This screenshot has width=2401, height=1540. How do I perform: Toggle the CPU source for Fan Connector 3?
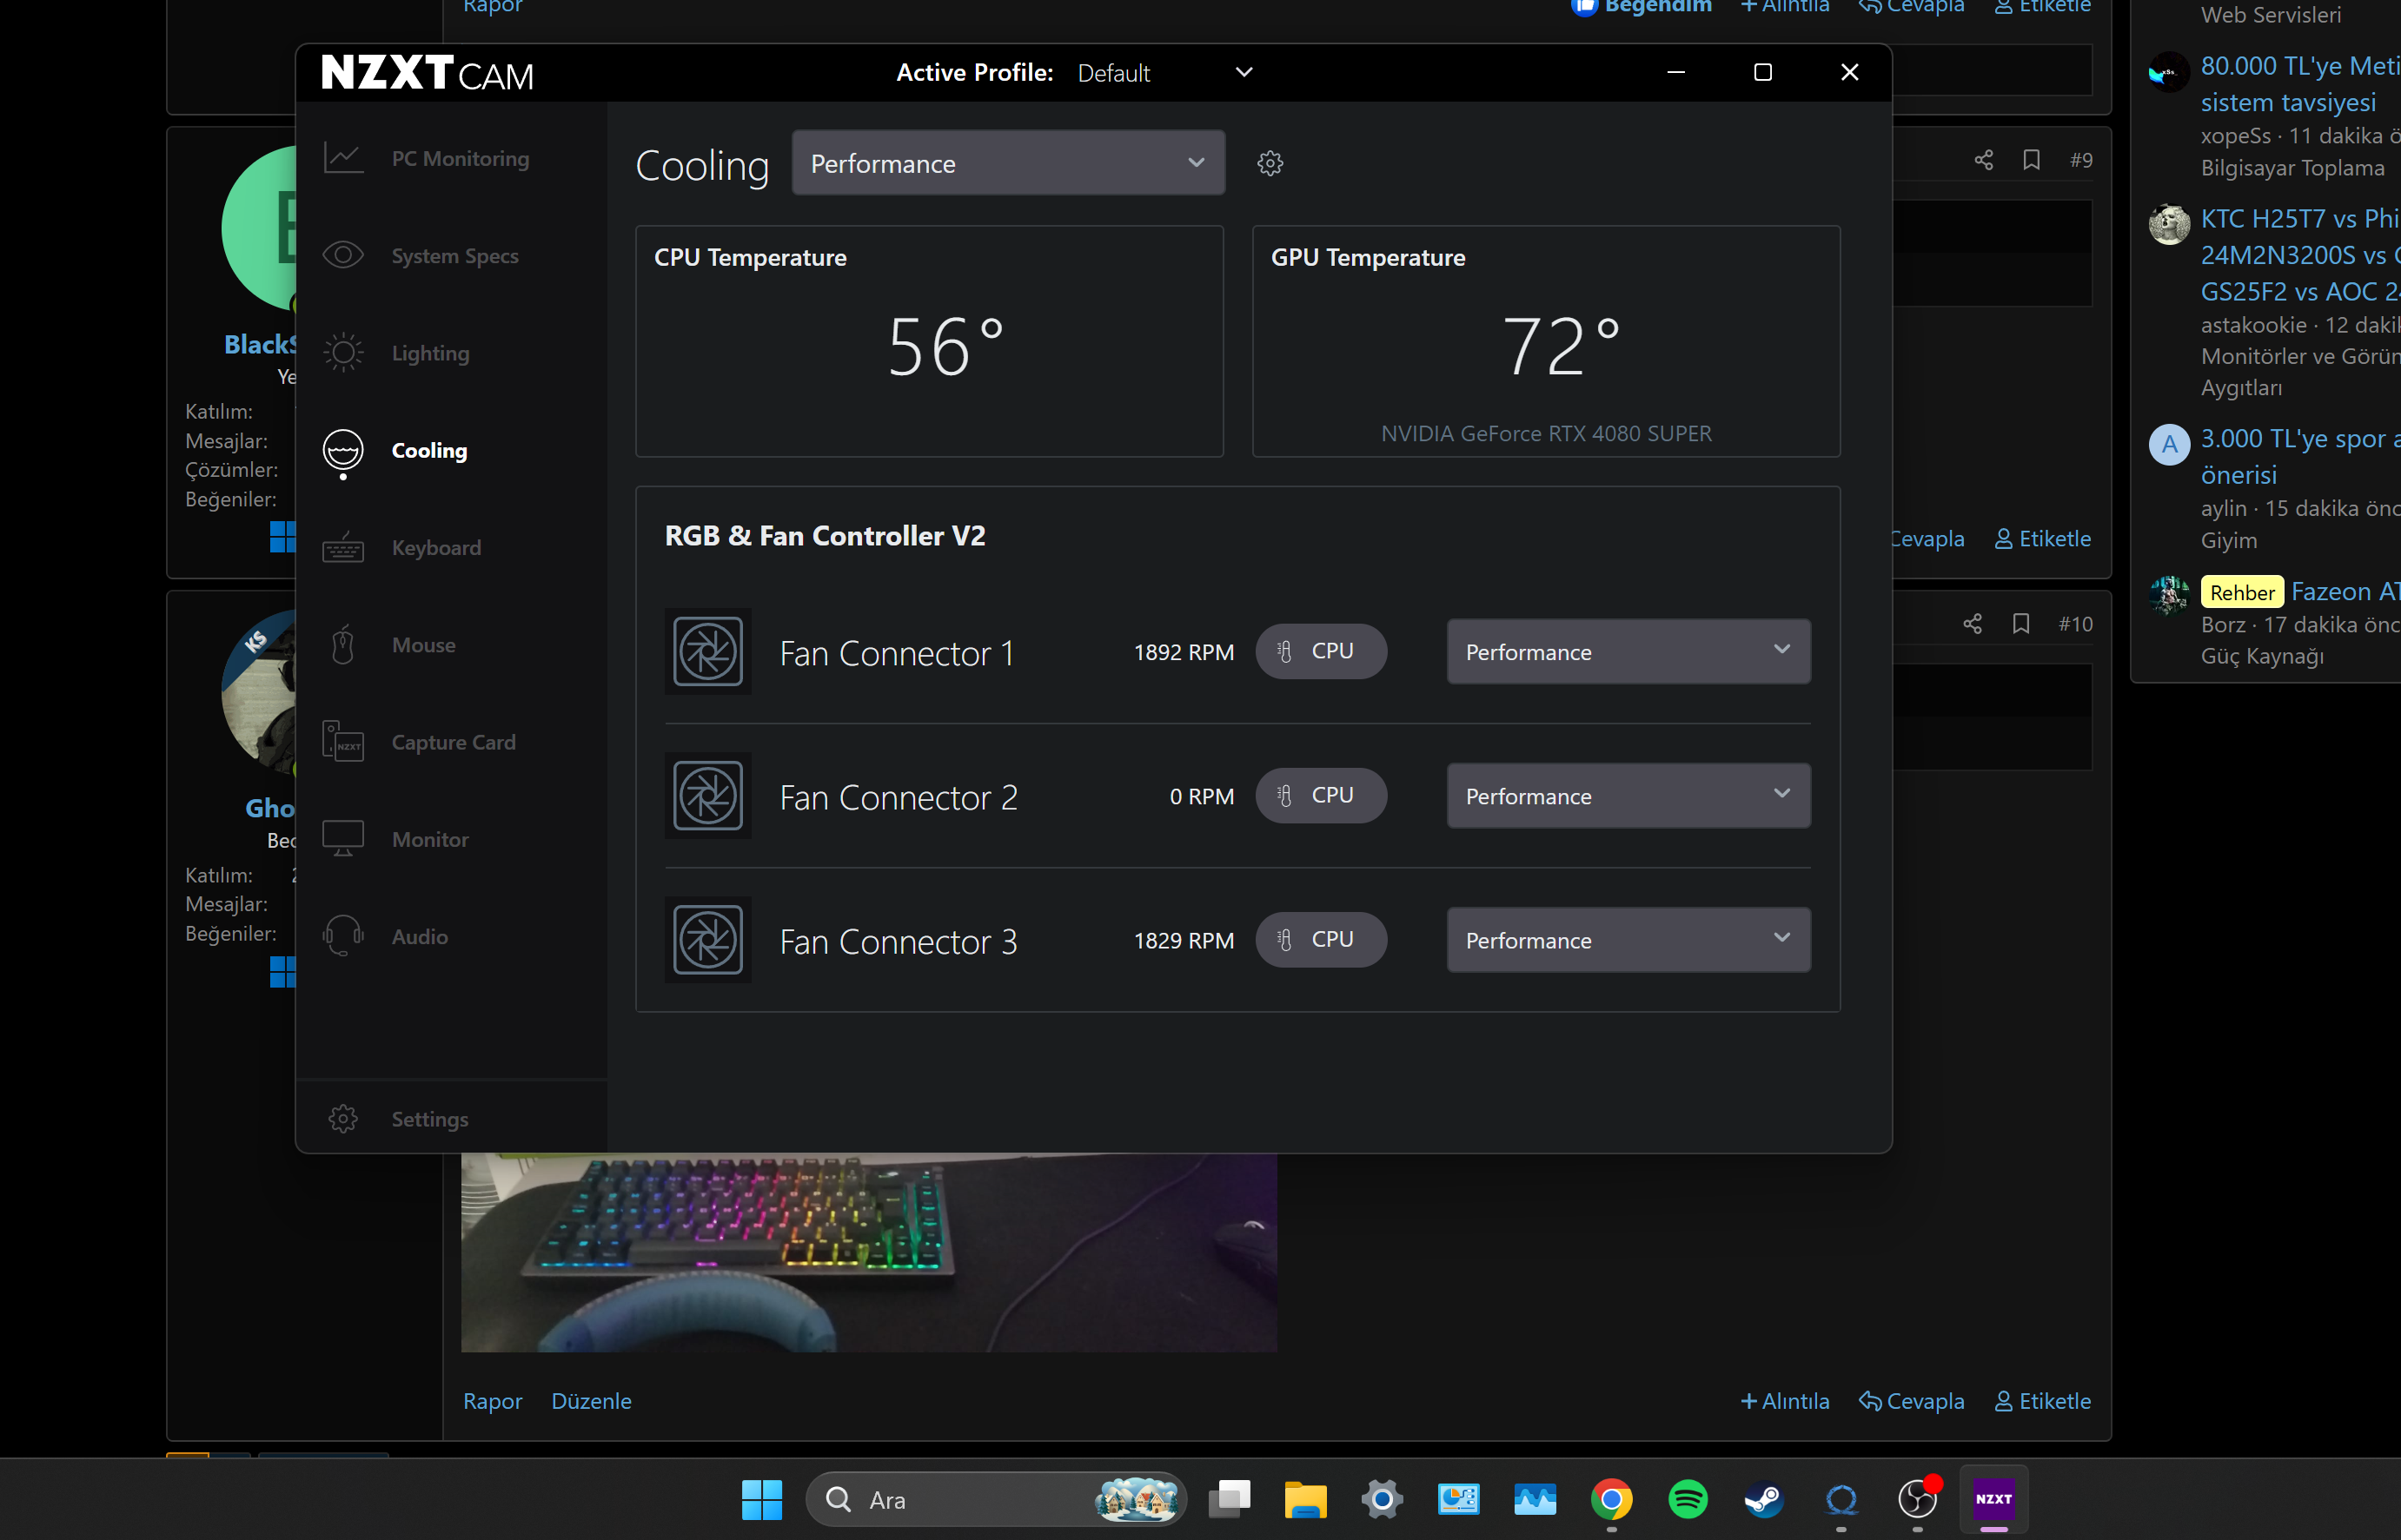[x=1321, y=939]
